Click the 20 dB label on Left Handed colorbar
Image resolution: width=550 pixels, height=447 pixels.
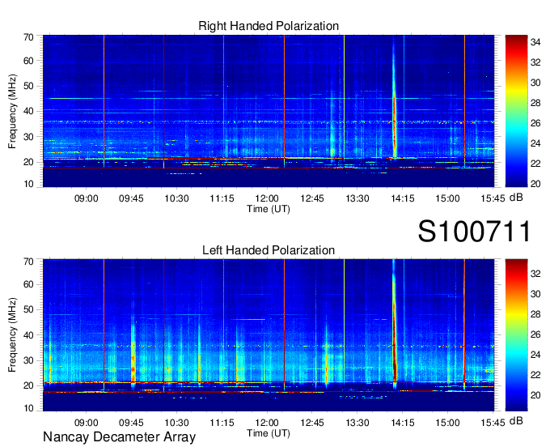point(535,395)
